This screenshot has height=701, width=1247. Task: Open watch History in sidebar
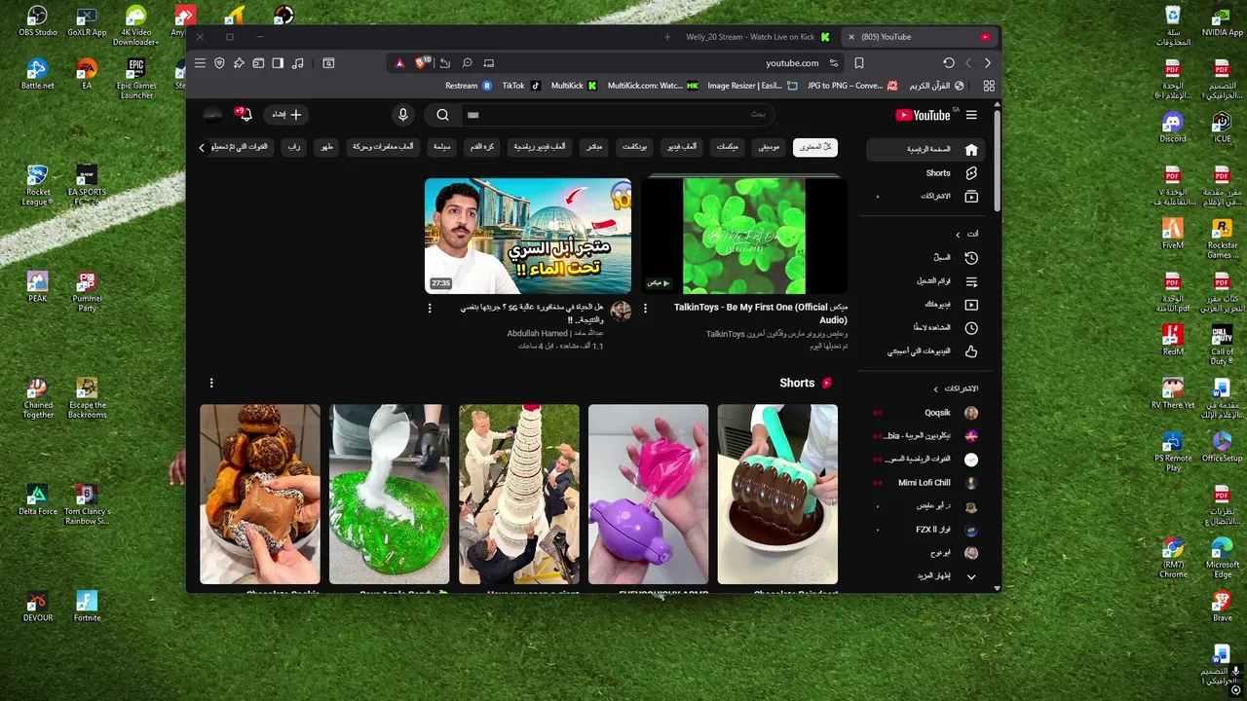[926, 258]
